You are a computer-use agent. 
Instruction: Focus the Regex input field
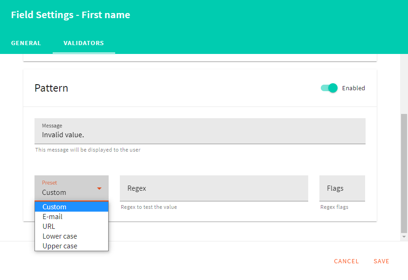pos(214,187)
